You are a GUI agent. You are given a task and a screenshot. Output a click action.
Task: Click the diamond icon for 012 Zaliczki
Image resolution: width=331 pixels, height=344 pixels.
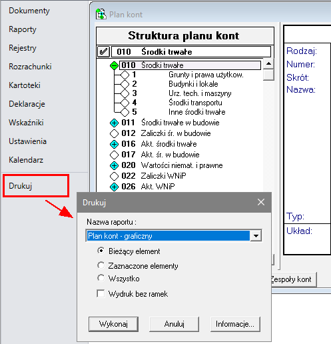[x=114, y=133]
